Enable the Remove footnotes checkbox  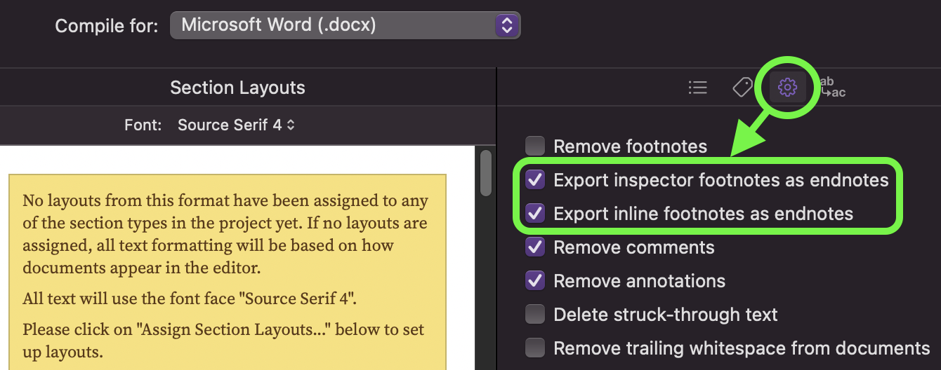(x=535, y=146)
